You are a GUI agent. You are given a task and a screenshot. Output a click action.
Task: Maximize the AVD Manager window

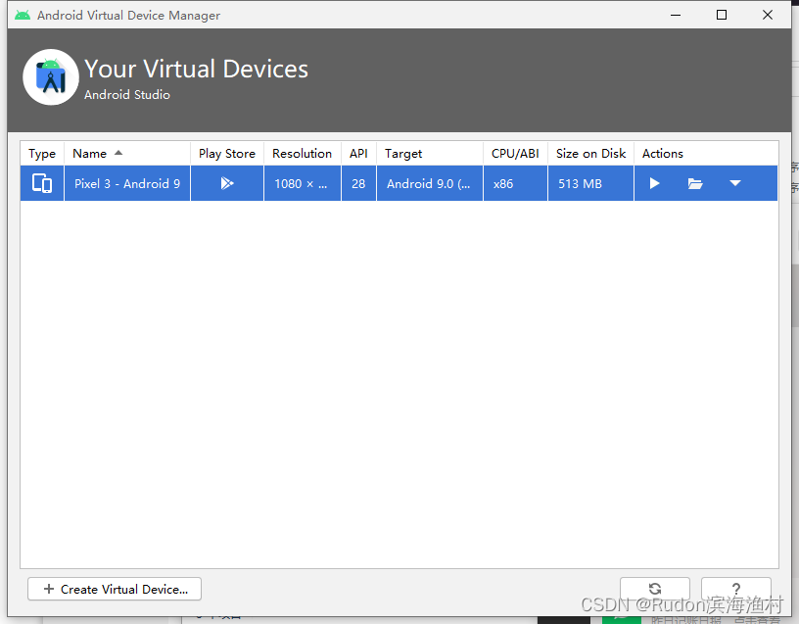(722, 15)
